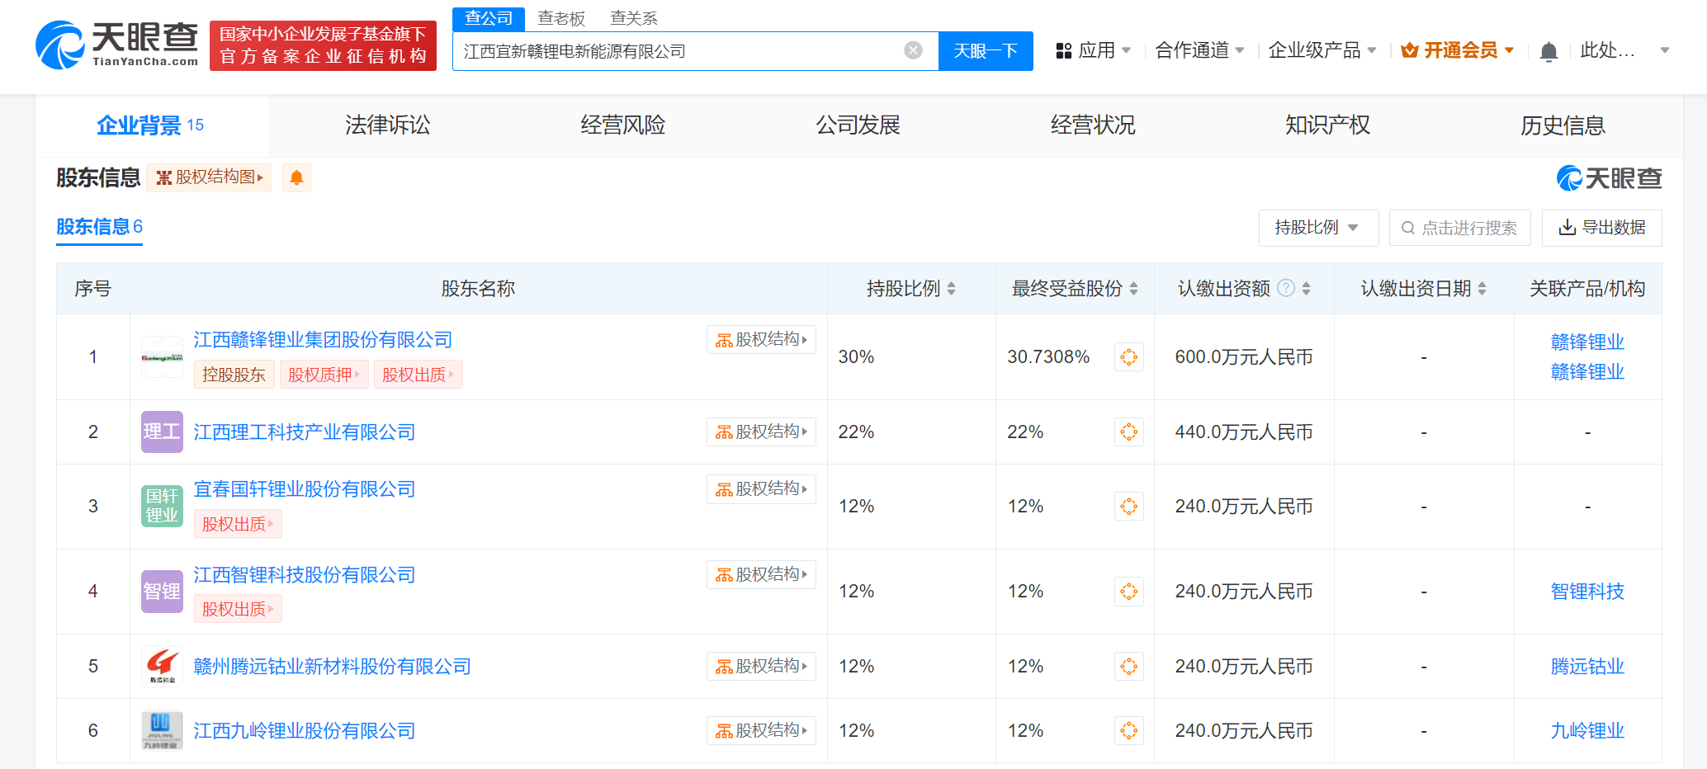The image size is (1707, 769).
Task: Click the 江西九岭锂业 company logo
Action: coord(162,731)
